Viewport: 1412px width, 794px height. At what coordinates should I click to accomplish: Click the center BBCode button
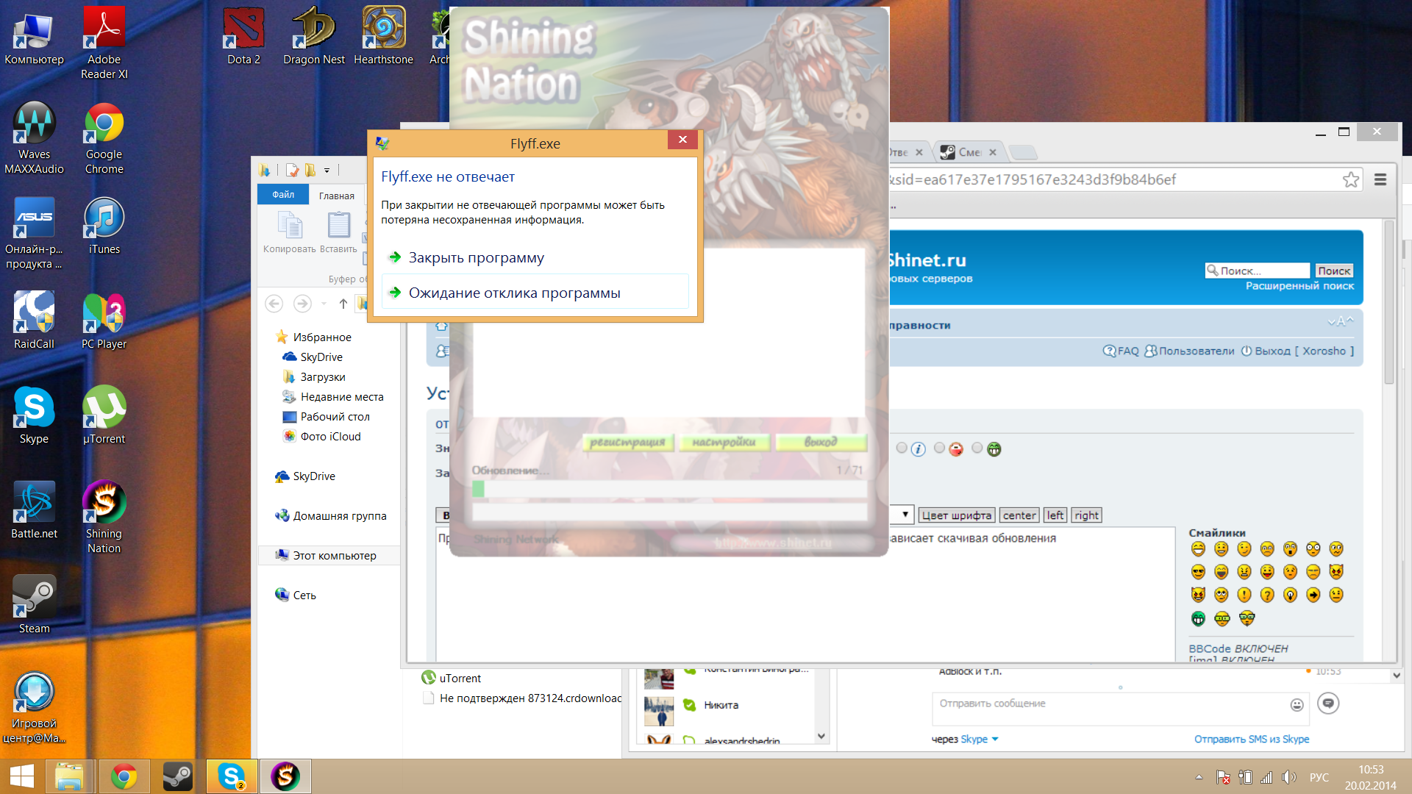(1019, 515)
